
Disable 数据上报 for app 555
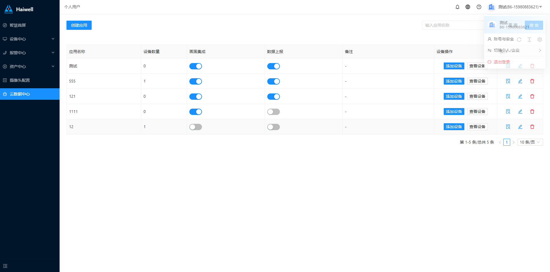[274, 81]
